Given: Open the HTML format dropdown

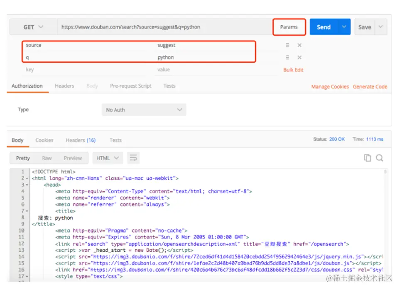Looking at the screenshot, I should coord(108,158).
